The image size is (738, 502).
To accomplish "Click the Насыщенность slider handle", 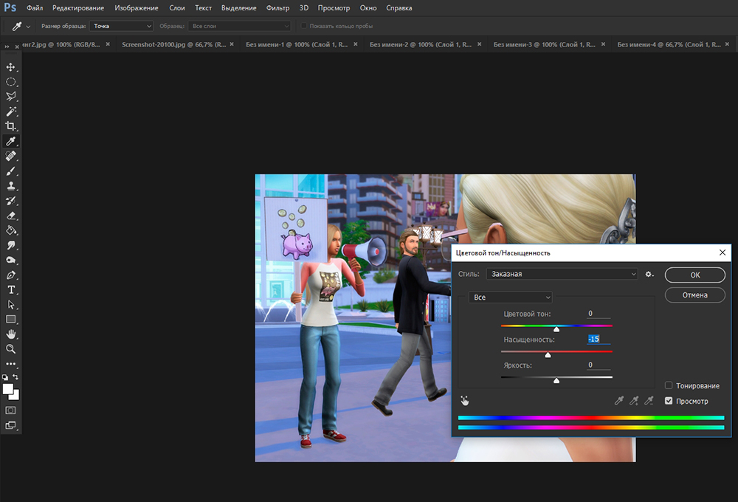I will click(548, 355).
